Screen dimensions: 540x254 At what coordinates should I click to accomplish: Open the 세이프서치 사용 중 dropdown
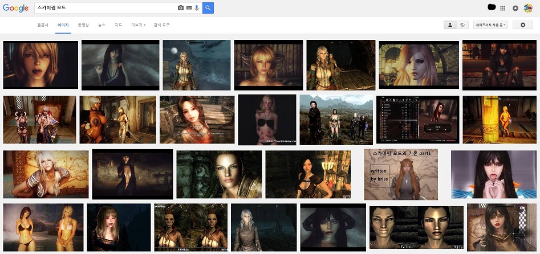pos(490,25)
